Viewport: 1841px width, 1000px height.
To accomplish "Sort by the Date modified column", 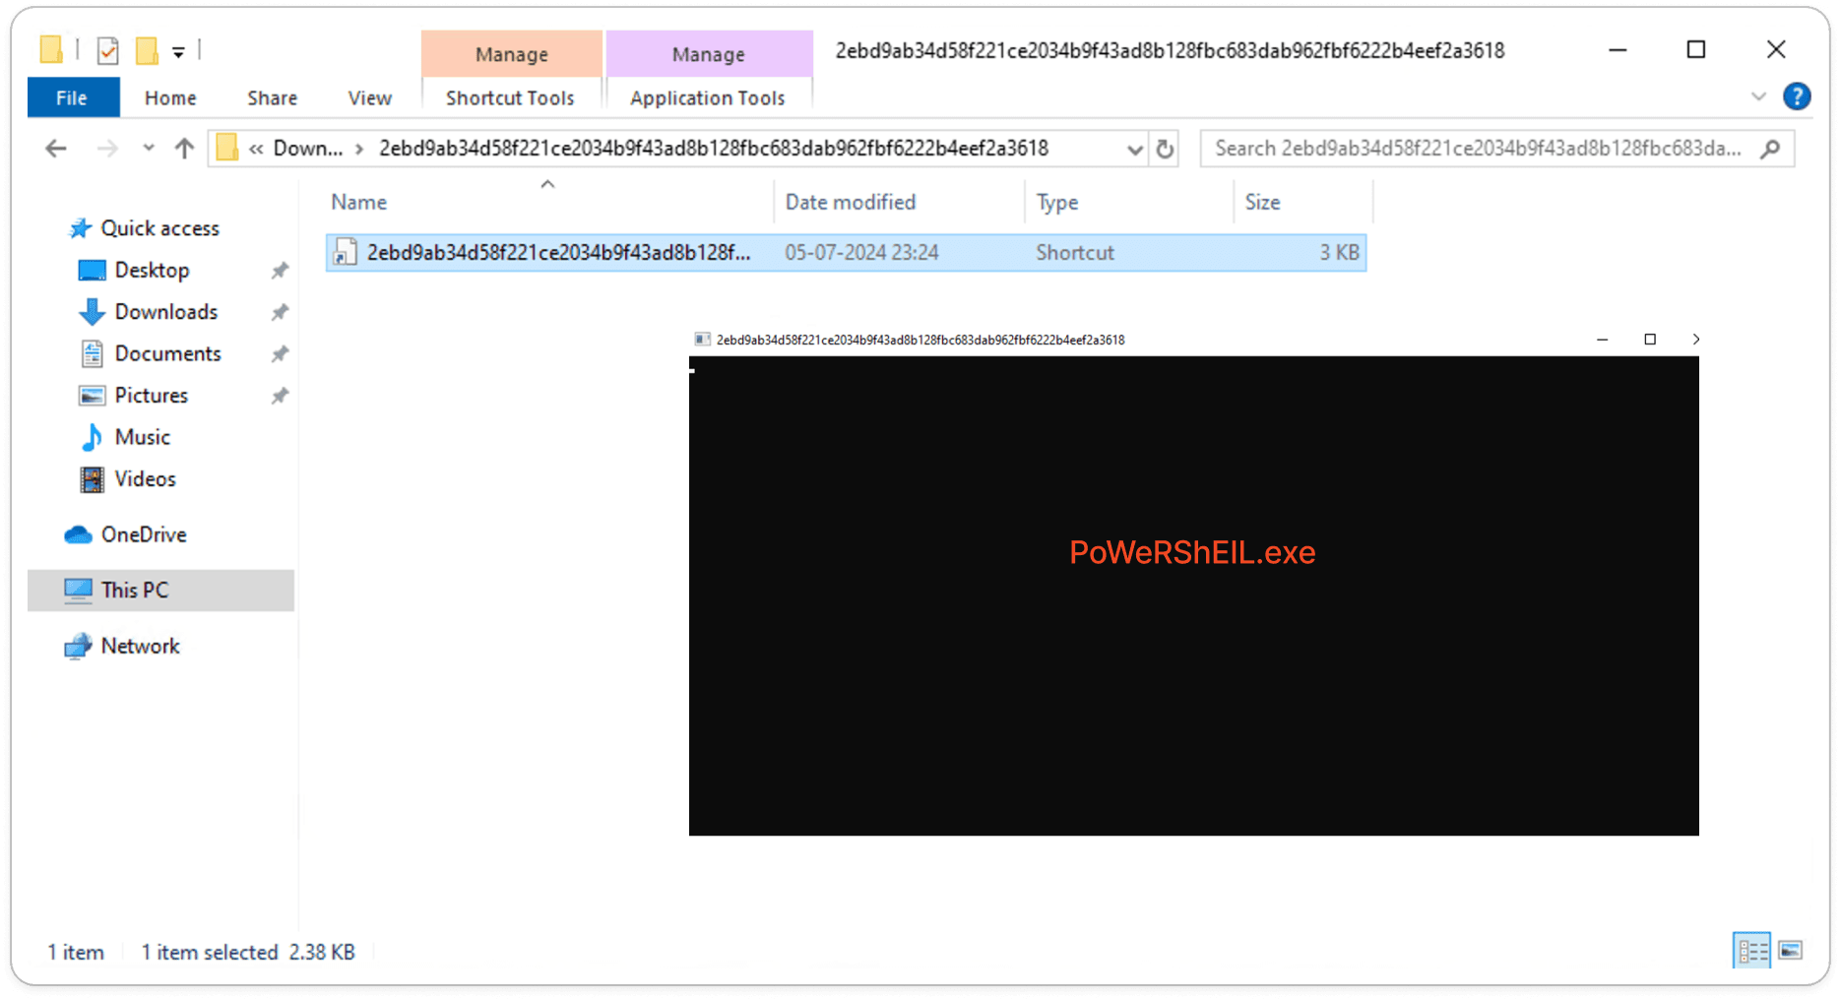I will click(851, 202).
